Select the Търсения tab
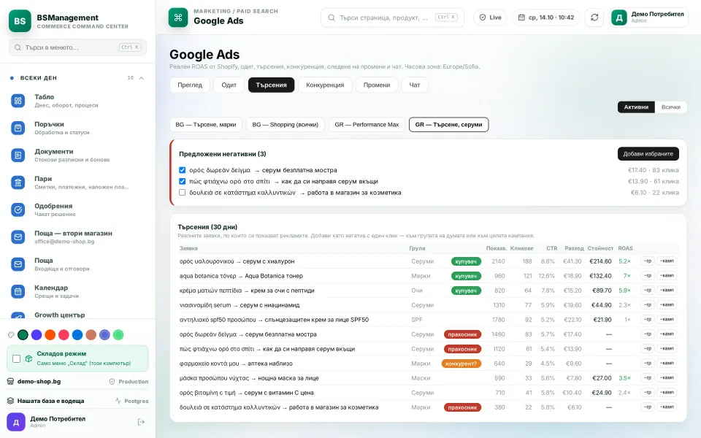701x438 pixels. click(271, 85)
